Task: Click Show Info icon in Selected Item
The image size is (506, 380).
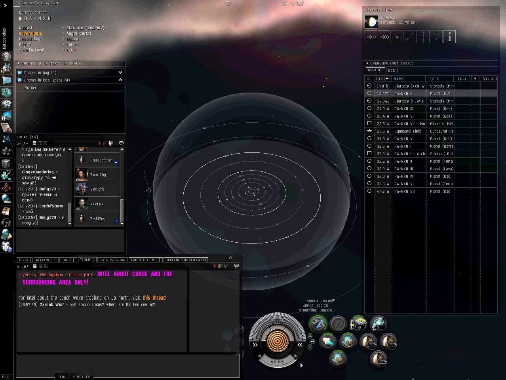Action: (x=449, y=37)
